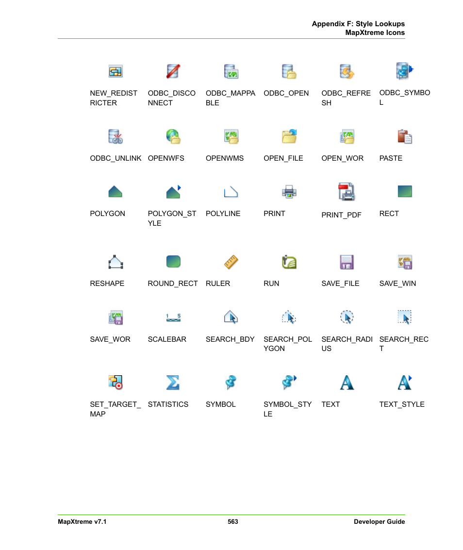The image size is (463, 550).
Task: Click the 'OPENWMS' label text
Action: [x=225, y=158]
